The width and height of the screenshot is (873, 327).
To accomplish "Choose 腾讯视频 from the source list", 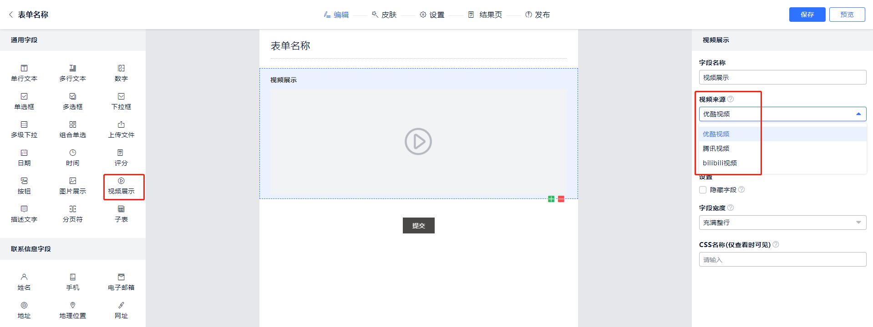I will coord(716,149).
